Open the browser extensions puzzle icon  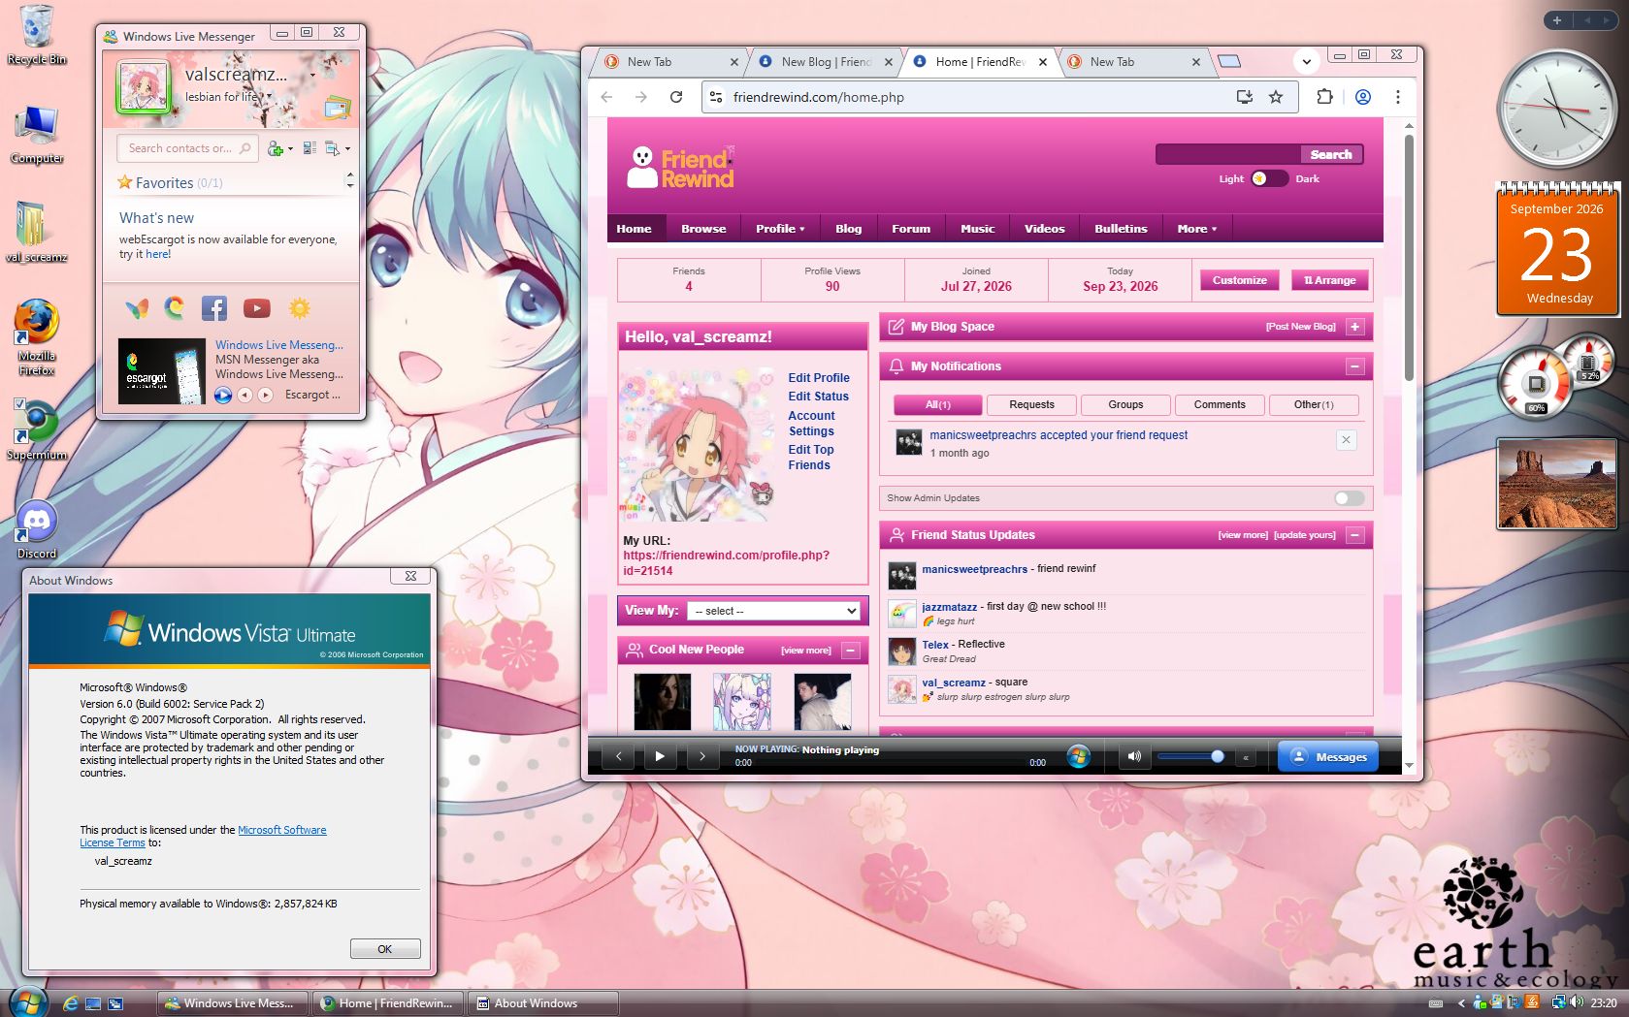click(1324, 97)
